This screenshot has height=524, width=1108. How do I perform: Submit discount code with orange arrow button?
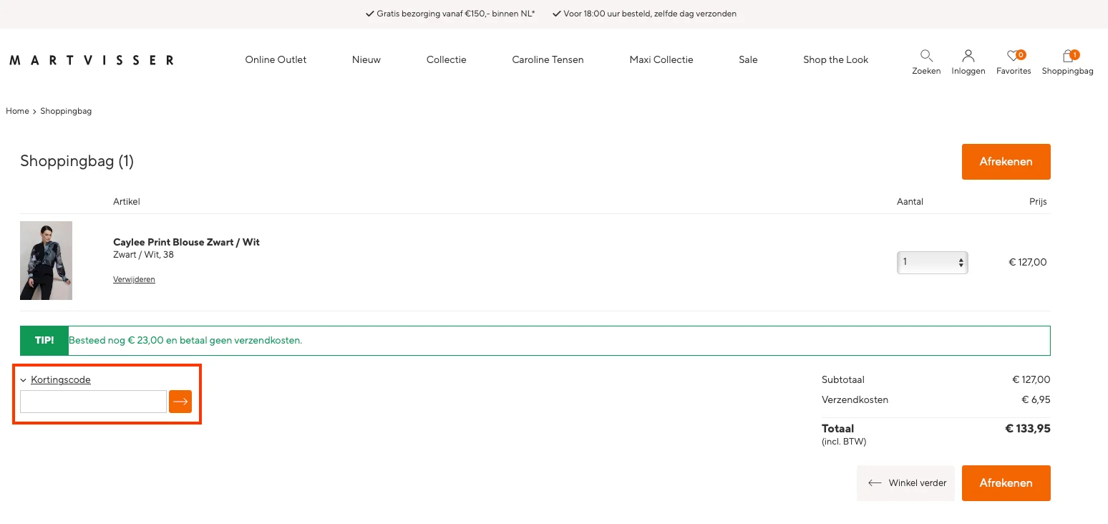coord(180,402)
